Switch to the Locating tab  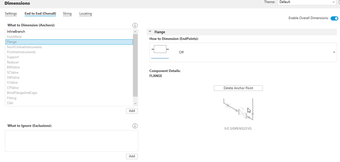(x=85, y=14)
